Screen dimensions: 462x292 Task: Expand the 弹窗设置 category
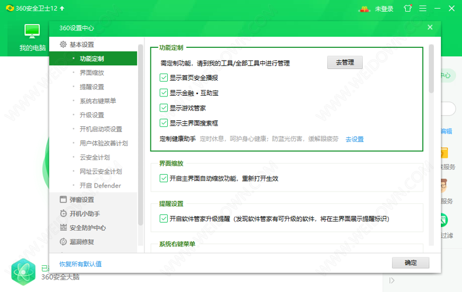pyautogui.click(x=93, y=199)
